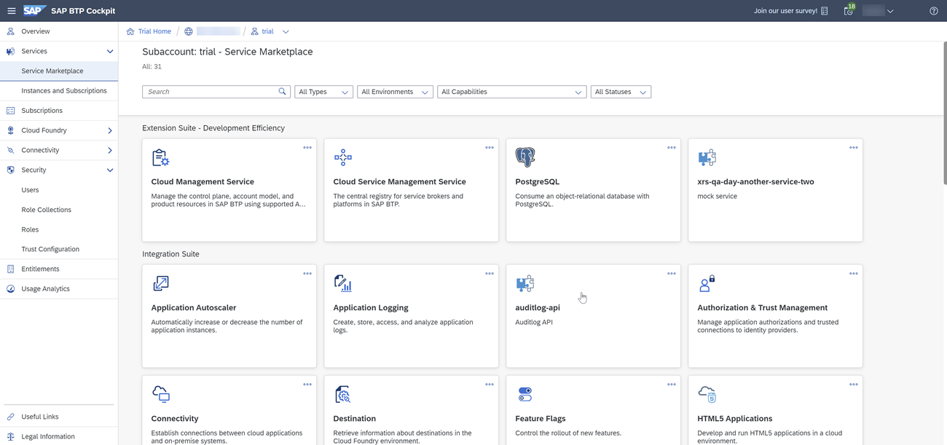The width and height of the screenshot is (947, 445).
Task: Open the trial subaccount breadcrumb dropdown arrow
Action: (286, 32)
